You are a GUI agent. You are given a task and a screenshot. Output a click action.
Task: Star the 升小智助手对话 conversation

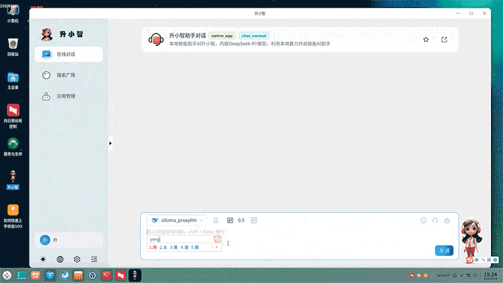[426, 40]
